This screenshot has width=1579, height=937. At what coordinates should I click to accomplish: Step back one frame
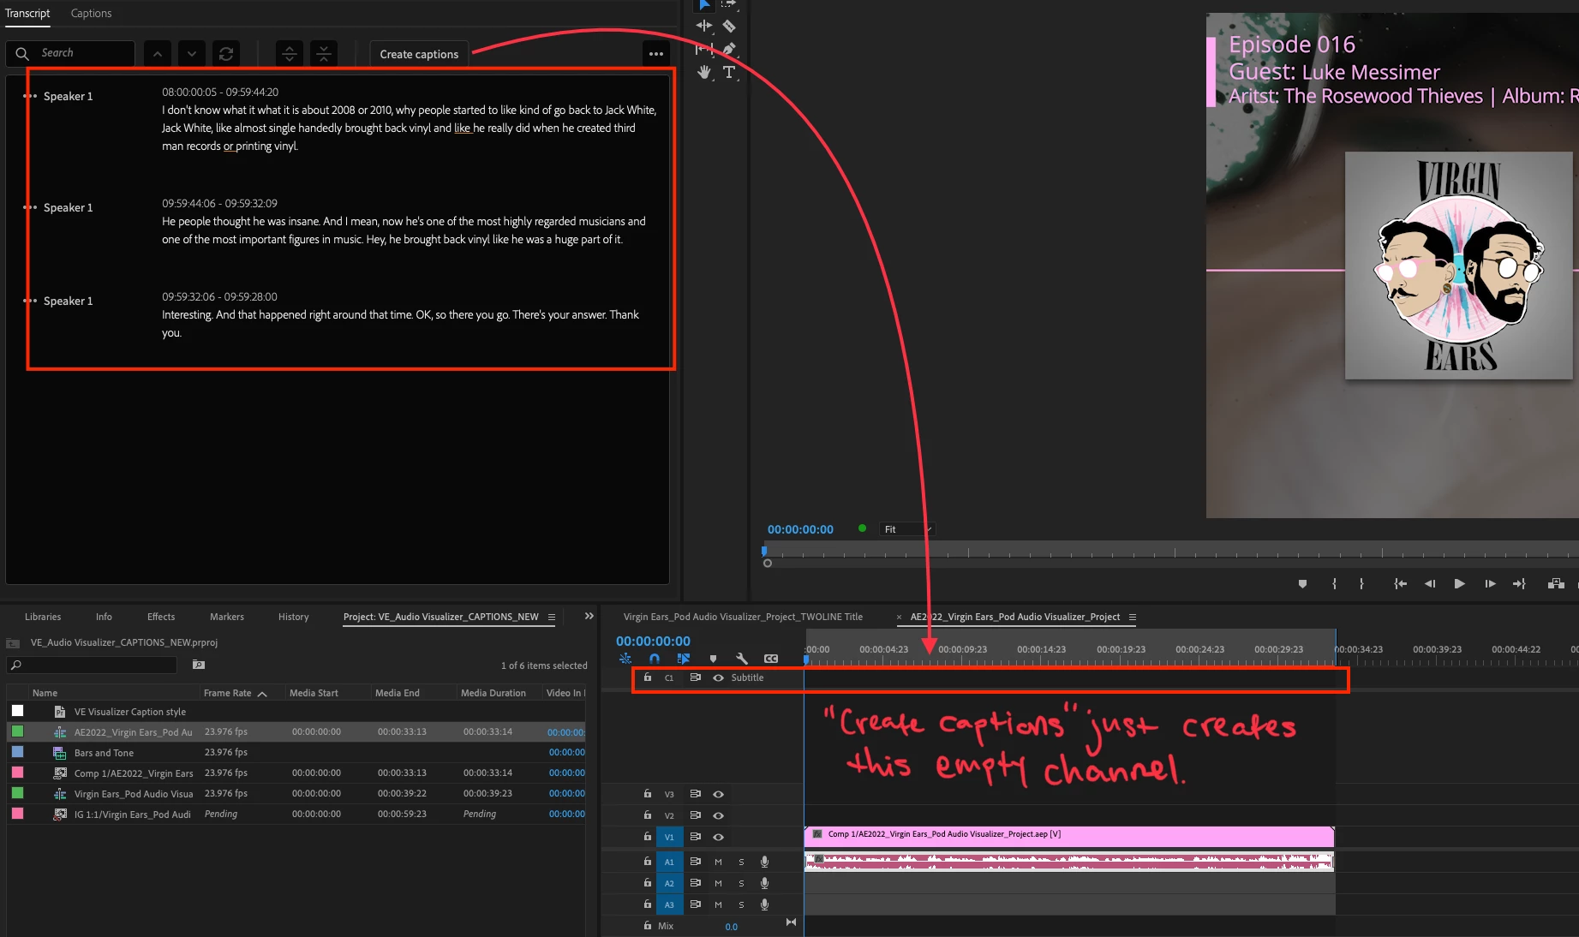pos(1430,584)
